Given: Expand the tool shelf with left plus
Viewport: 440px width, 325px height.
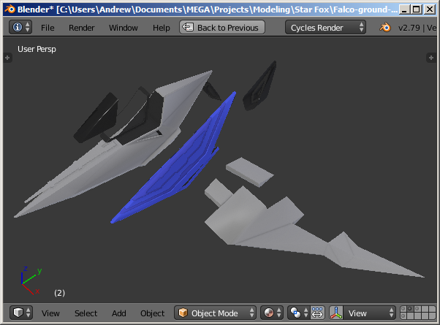Looking at the screenshot, I should click(x=7, y=58).
